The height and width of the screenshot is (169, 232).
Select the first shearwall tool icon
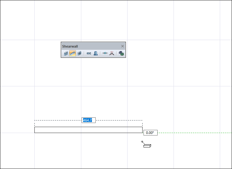pos(66,53)
